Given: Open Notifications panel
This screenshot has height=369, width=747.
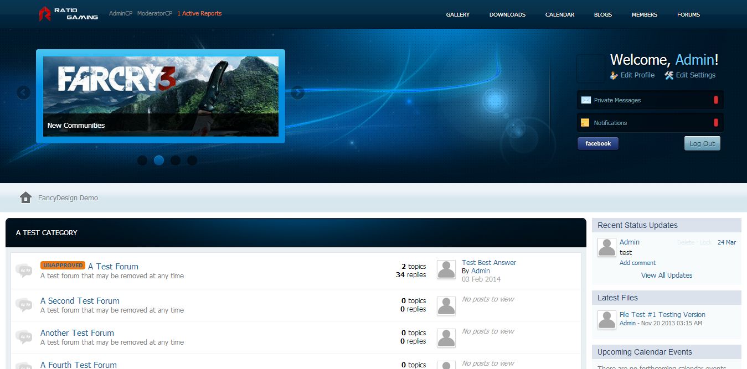Looking at the screenshot, I should 650,123.
